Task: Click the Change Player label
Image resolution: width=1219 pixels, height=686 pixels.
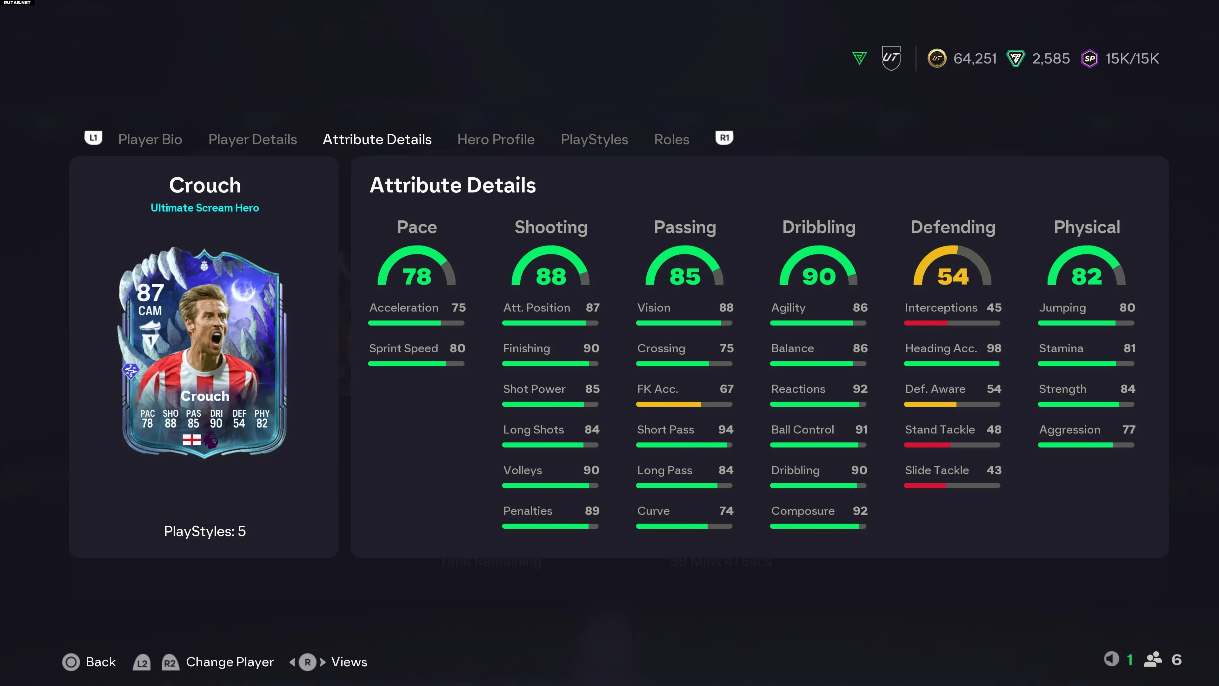Action: pyautogui.click(x=230, y=662)
